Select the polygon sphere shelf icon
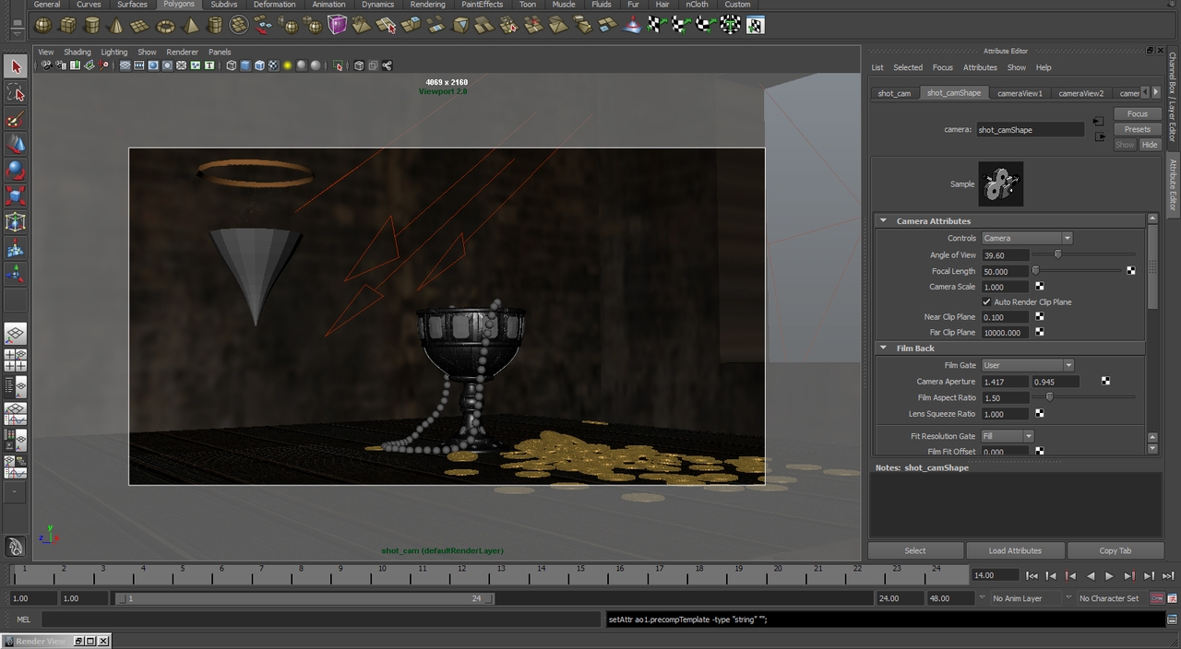1181x649 pixels. click(43, 25)
